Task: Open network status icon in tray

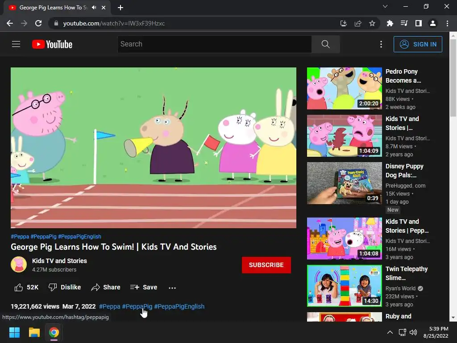Action: tap(402, 332)
